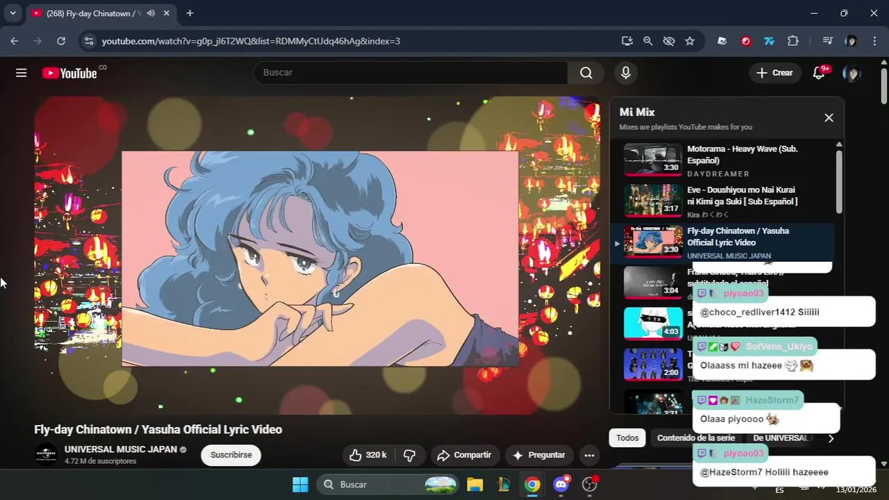This screenshot has height=500, width=889.
Task: Open the more actions three-dot menu
Action: [x=589, y=455]
